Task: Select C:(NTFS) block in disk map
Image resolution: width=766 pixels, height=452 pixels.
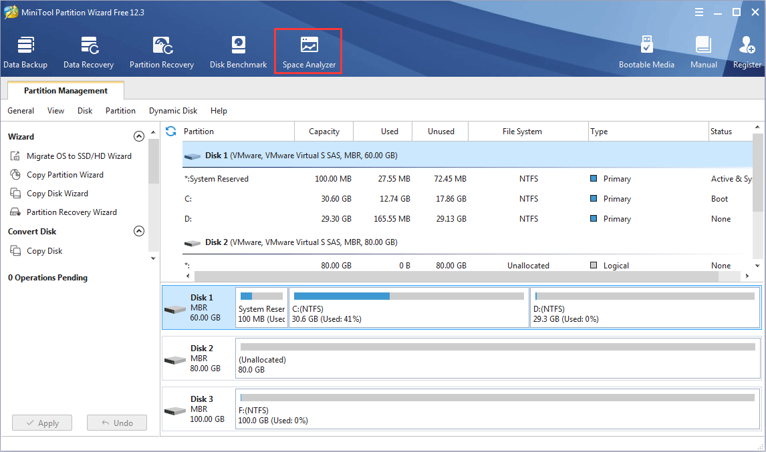Action: [409, 308]
